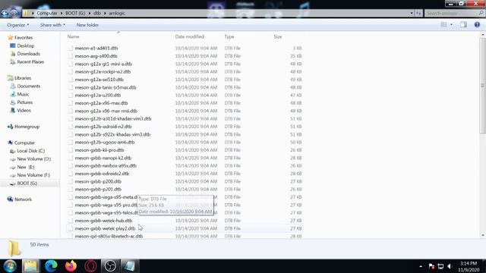Select Libraries in the navigation pane

[23, 78]
